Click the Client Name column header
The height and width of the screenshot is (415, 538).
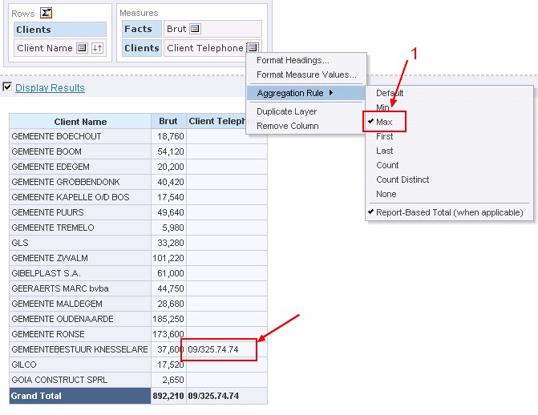pos(80,122)
